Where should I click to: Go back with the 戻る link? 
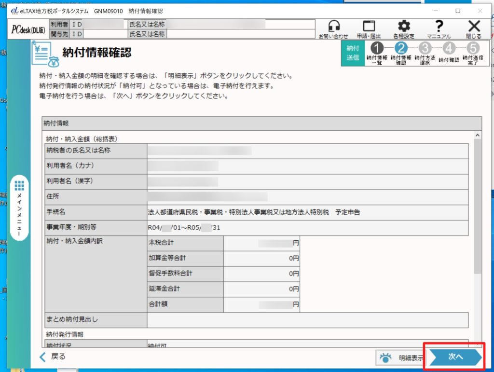52,357
